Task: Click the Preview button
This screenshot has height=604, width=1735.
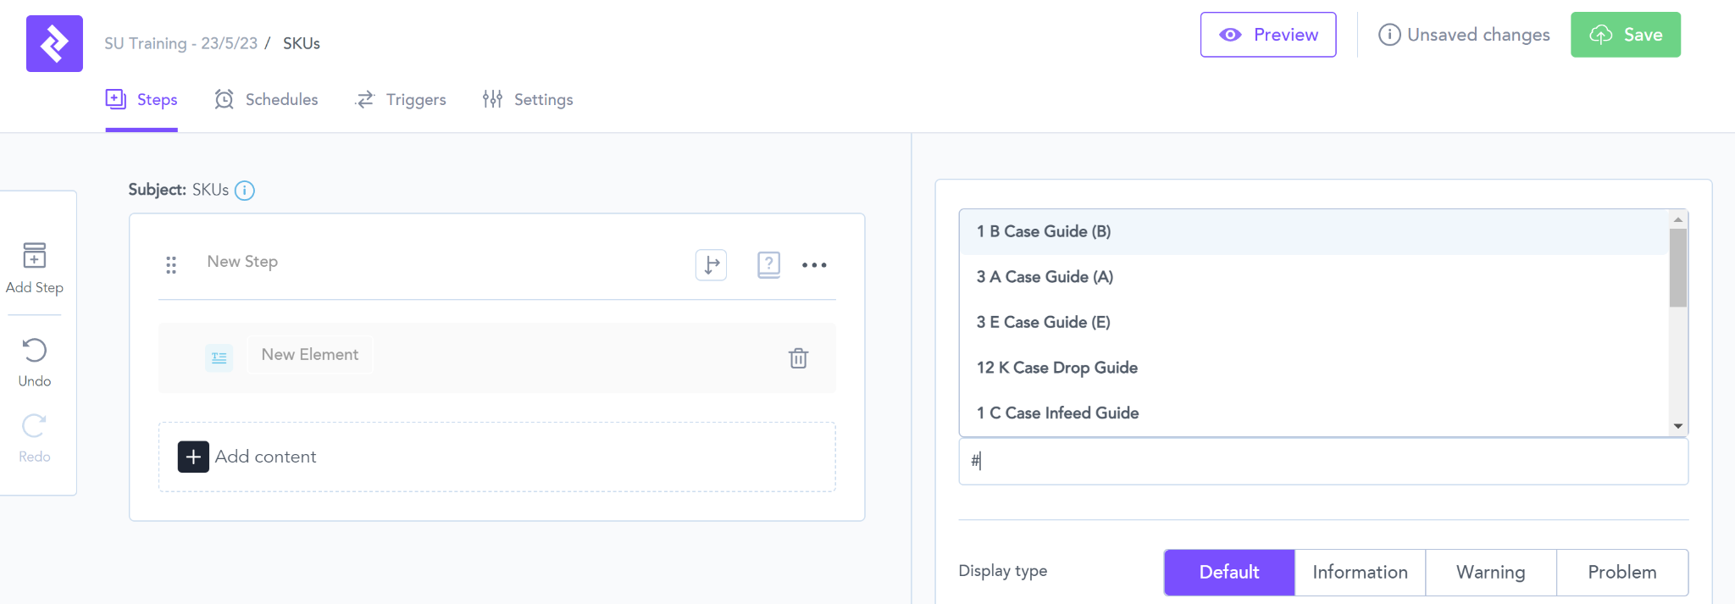Action: pos(1267,35)
